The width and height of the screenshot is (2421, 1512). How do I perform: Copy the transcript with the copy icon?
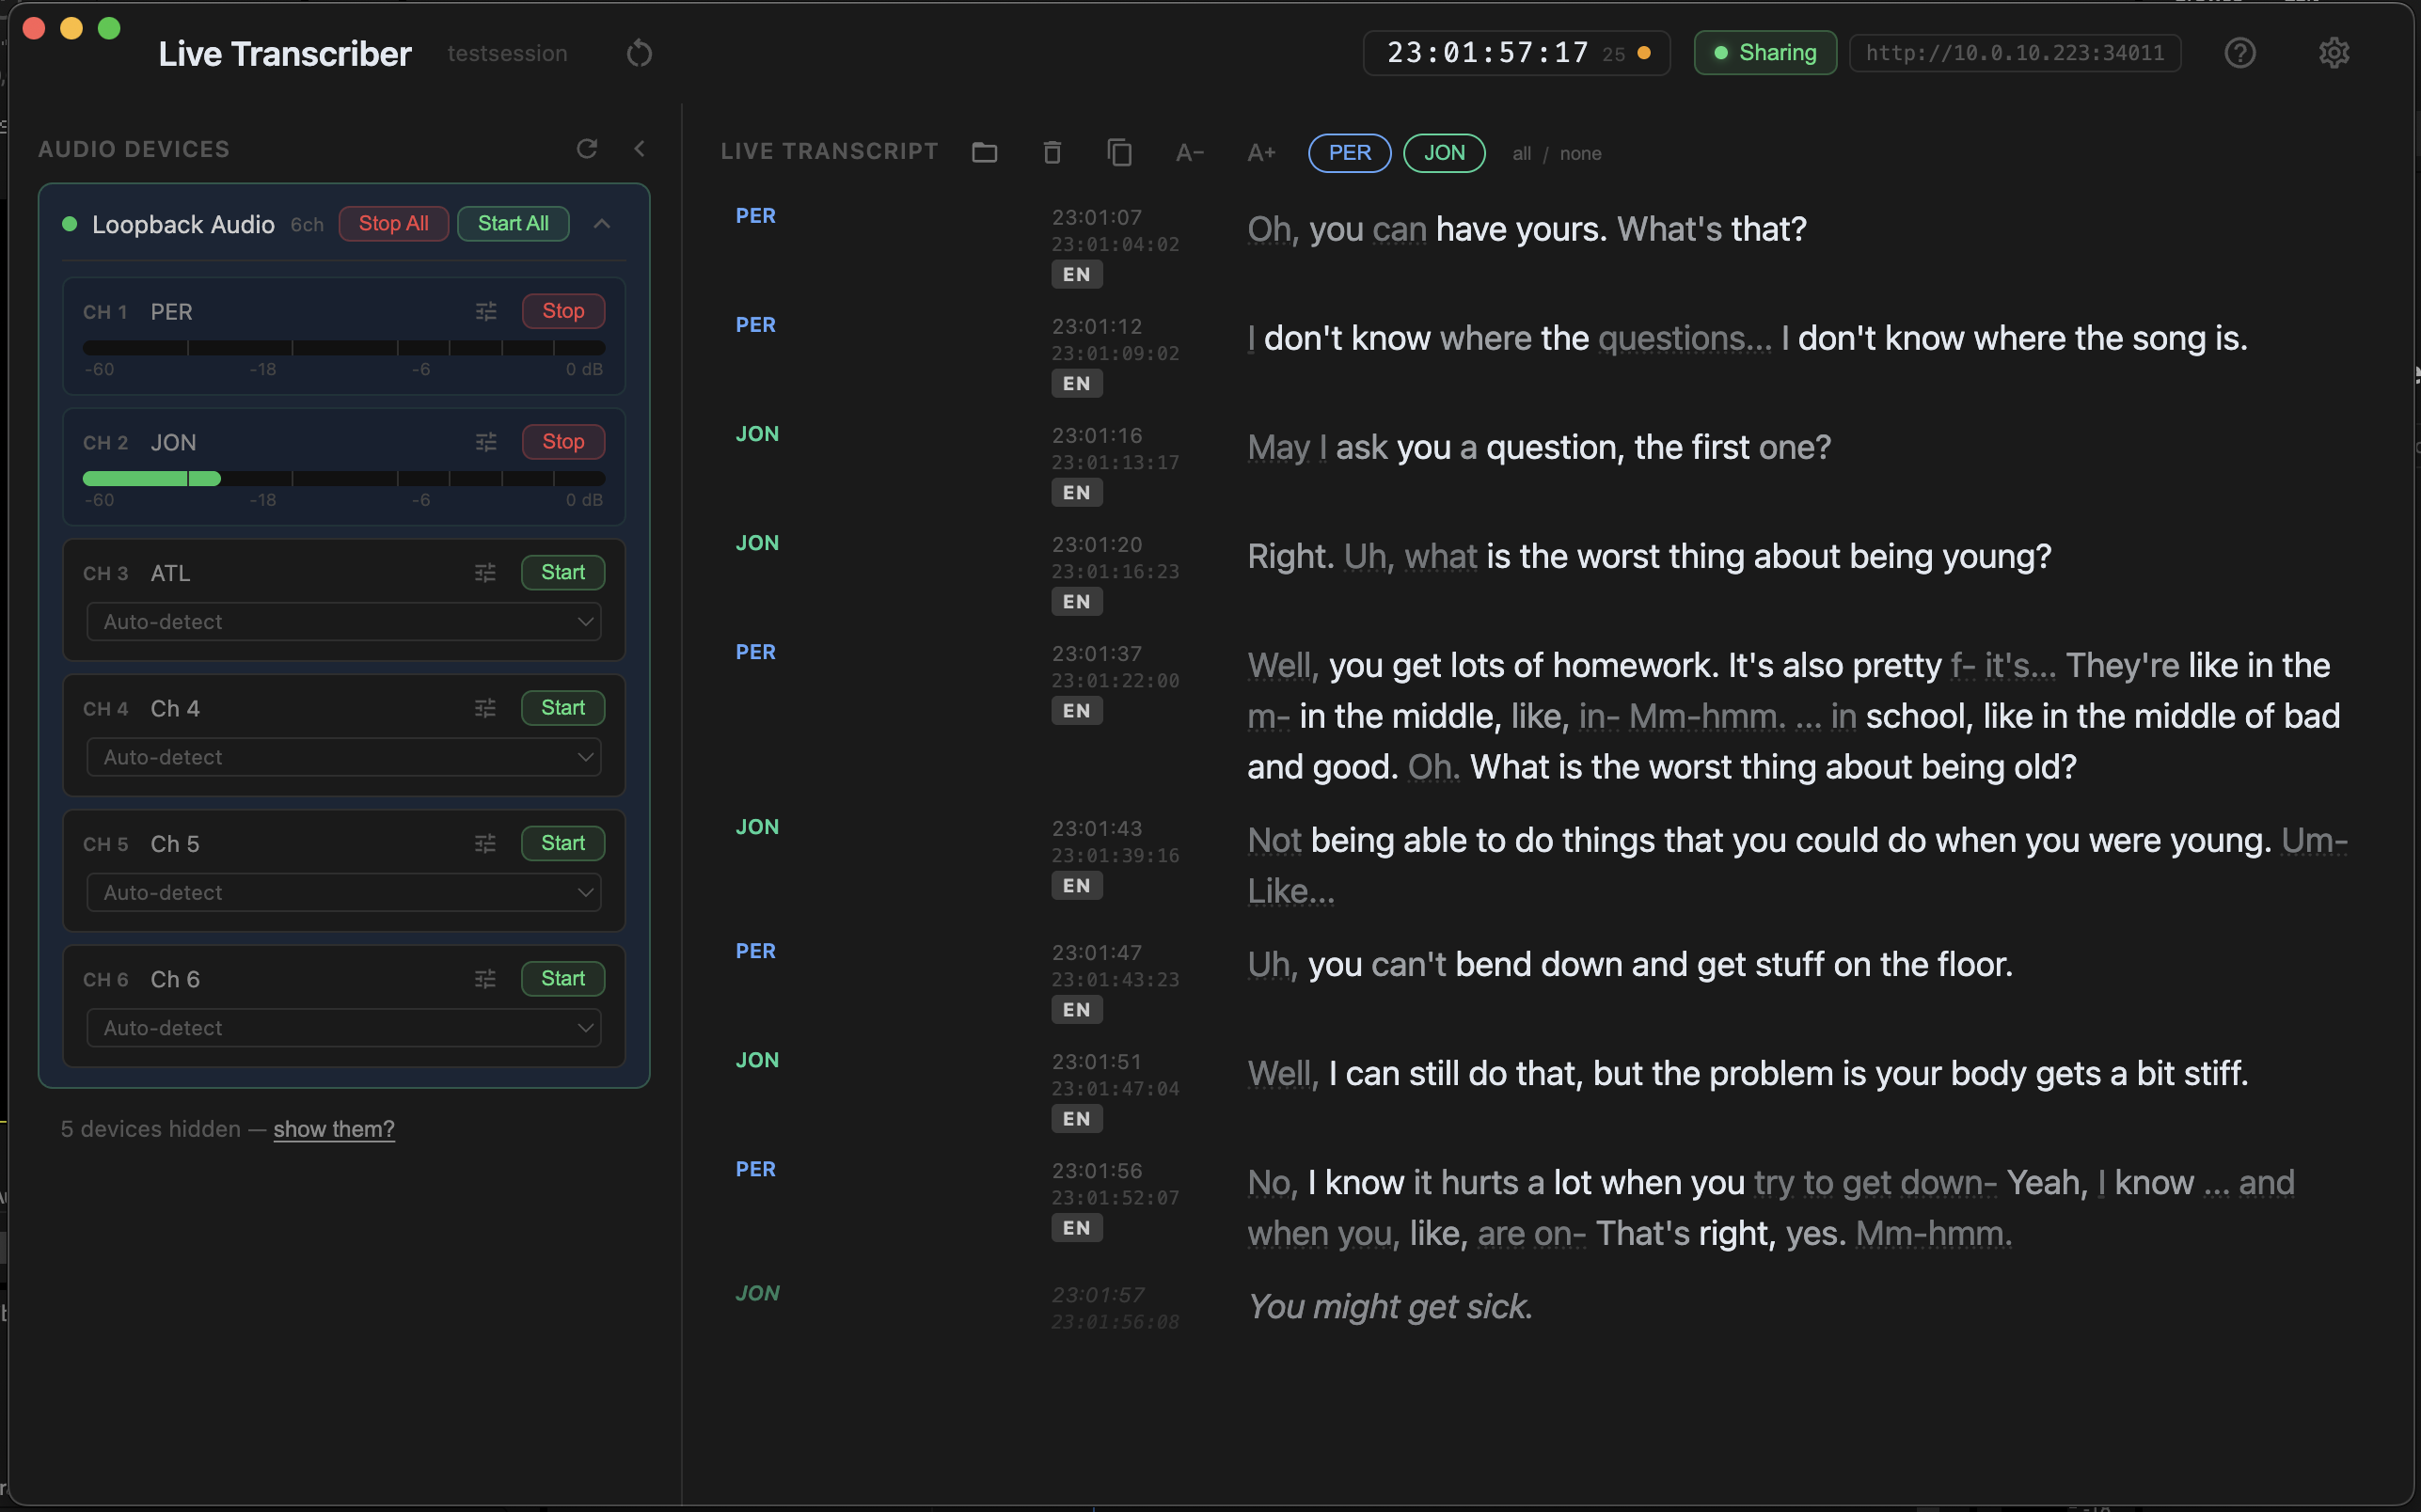(x=1119, y=152)
